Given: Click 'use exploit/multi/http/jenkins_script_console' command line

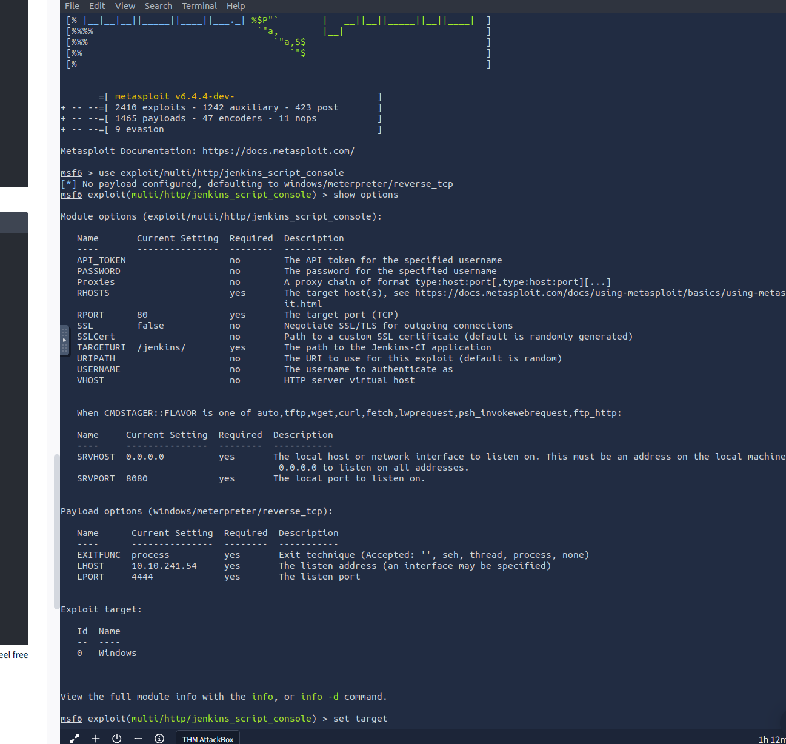Looking at the screenshot, I should click(221, 173).
